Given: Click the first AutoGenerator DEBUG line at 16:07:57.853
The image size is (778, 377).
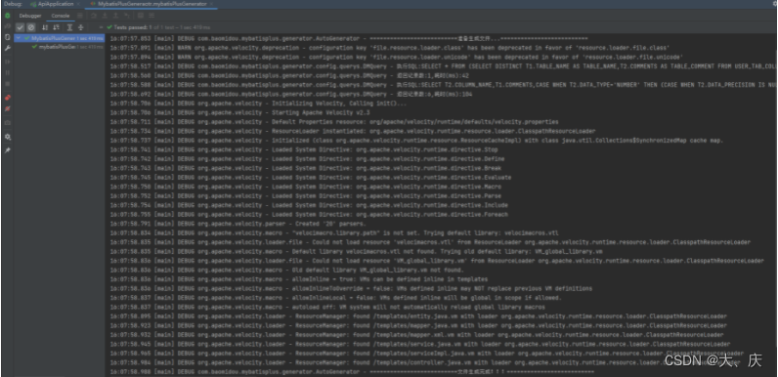Looking at the screenshot, I should 349,38.
